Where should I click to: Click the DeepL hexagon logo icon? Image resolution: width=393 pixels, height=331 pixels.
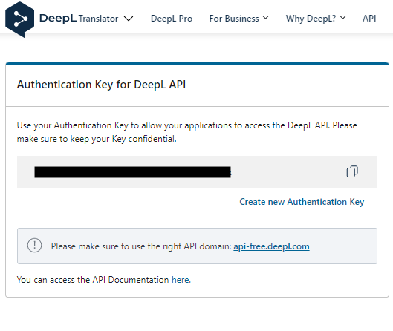[x=19, y=19]
